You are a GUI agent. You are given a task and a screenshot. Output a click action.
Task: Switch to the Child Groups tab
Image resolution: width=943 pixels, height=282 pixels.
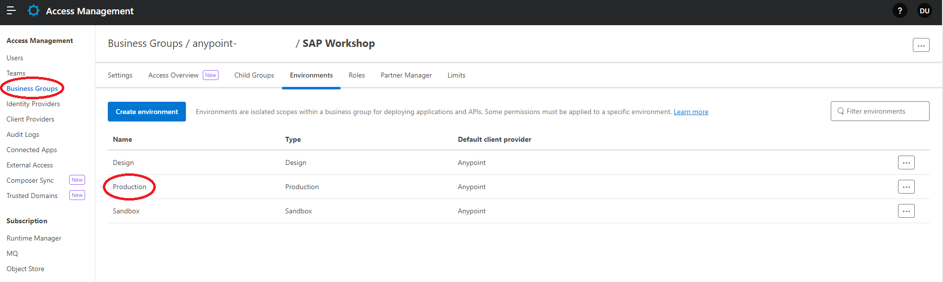coord(254,75)
